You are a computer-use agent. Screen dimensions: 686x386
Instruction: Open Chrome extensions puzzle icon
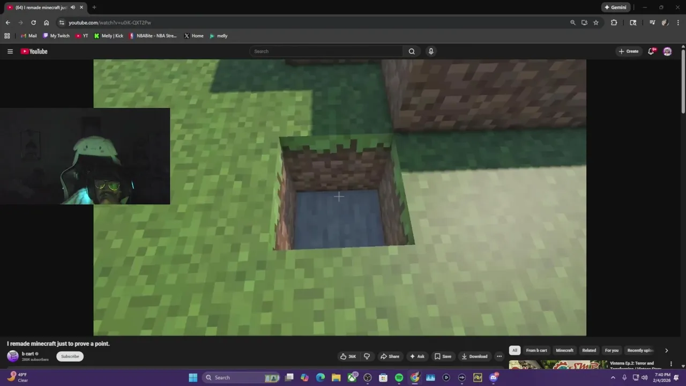point(614,23)
